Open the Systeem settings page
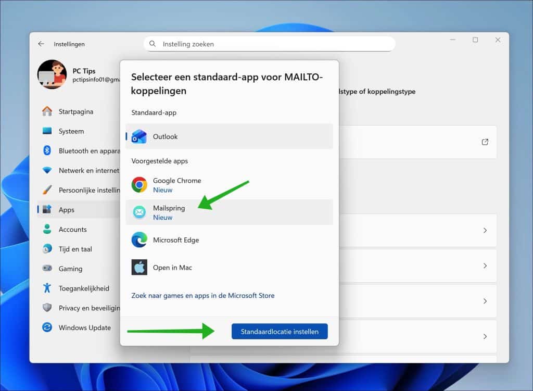 (x=71, y=131)
